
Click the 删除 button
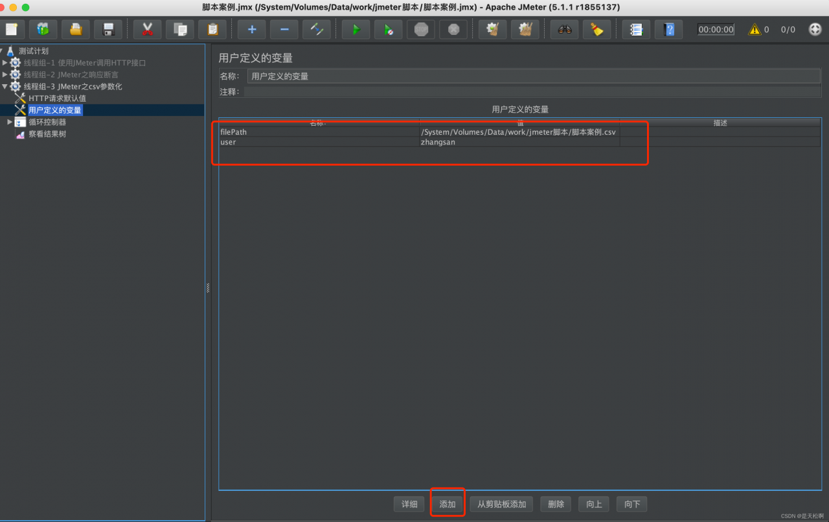point(556,504)
